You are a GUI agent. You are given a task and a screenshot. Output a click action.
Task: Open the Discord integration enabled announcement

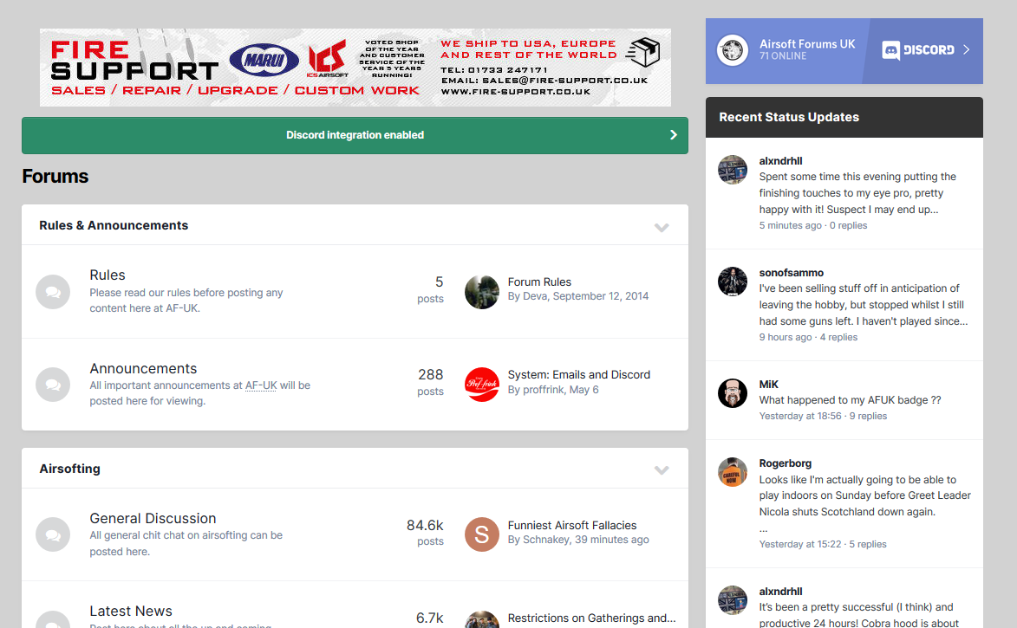click(355, 135)
